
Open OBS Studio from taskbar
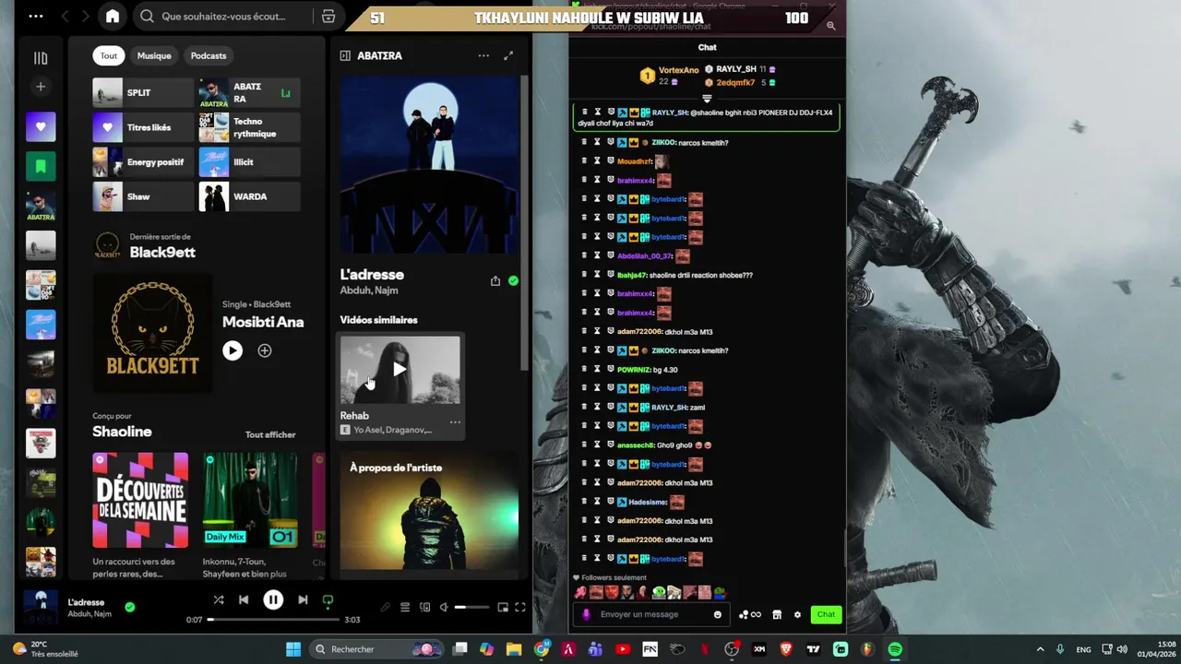[732, 649]
